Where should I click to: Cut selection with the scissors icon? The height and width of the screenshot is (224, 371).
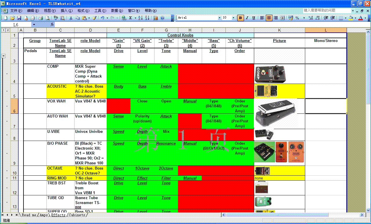pyautogui.click(x=71, y=18)
